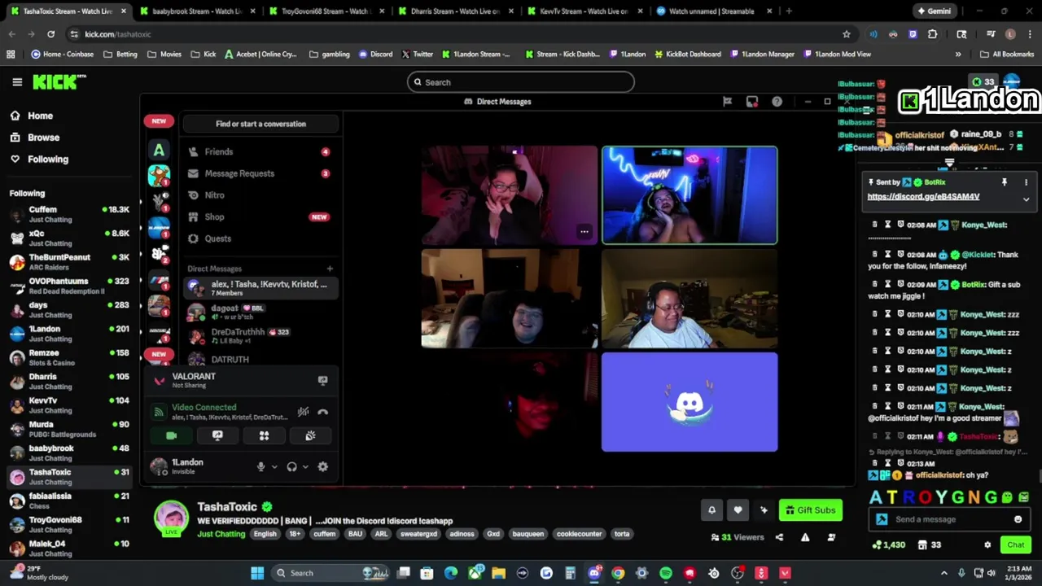Toggle Discord noise suppression icon
Viewport: 1042px width, 586px height.
[x=303, y=412]
